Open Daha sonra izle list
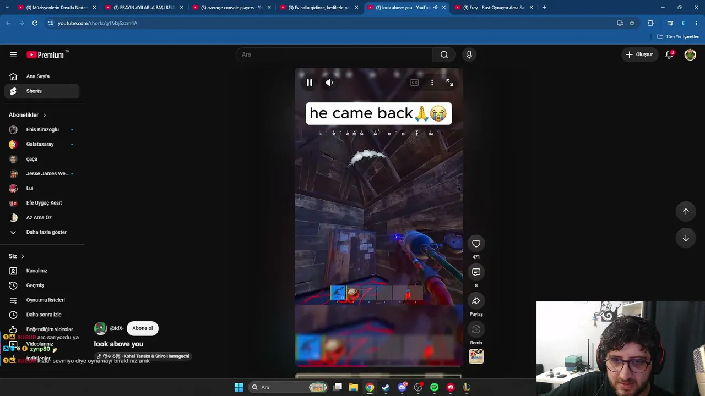The width and height of the screenshot is (705, 396). [42, 315]
